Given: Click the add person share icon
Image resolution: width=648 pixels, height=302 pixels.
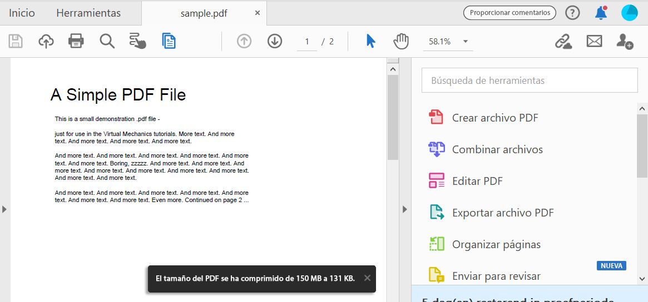Looking at the screenshot, I should [x=625, y=41].
